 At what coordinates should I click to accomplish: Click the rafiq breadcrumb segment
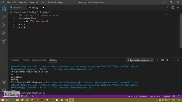click(x=24, y=12)
